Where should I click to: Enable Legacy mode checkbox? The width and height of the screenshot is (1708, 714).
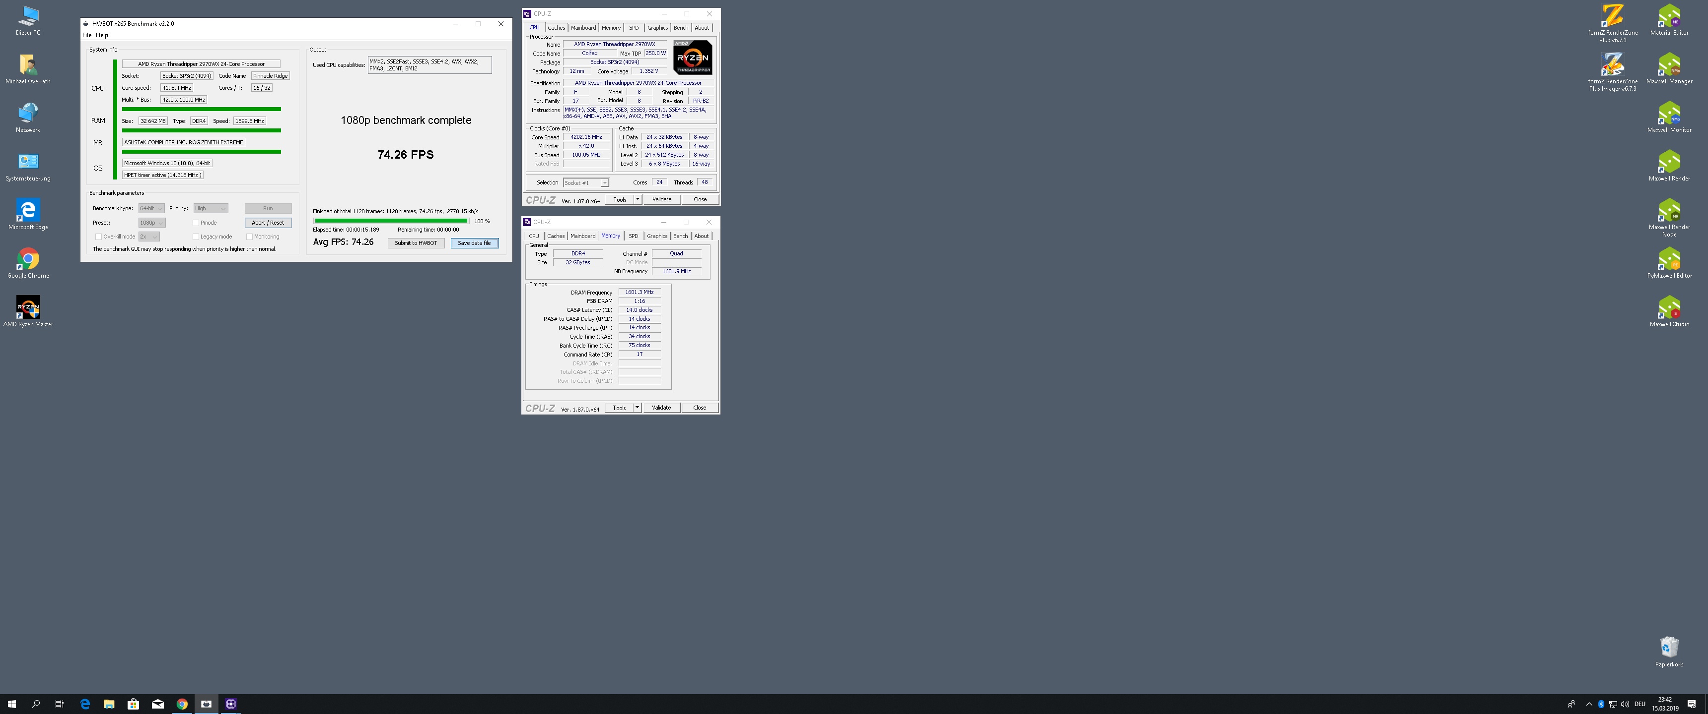click(196, 237)
